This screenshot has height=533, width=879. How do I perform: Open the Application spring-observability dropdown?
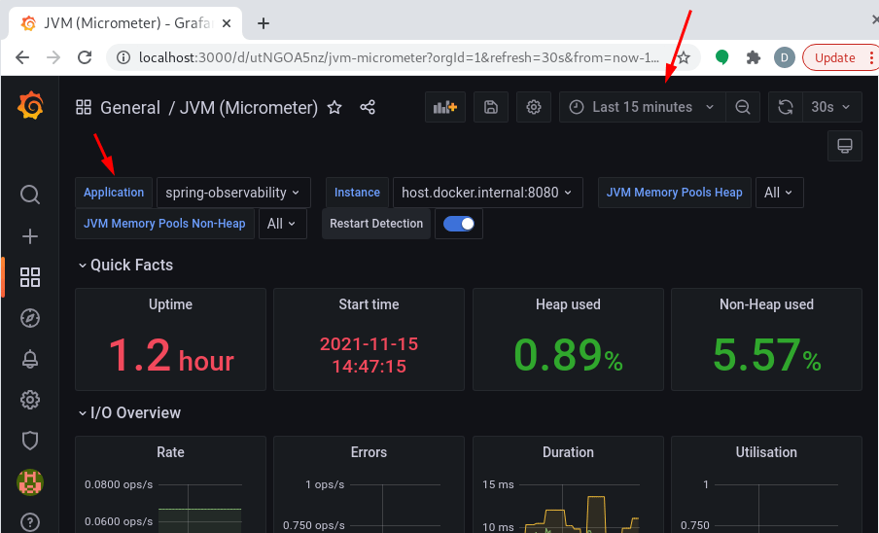pos(233,193)
